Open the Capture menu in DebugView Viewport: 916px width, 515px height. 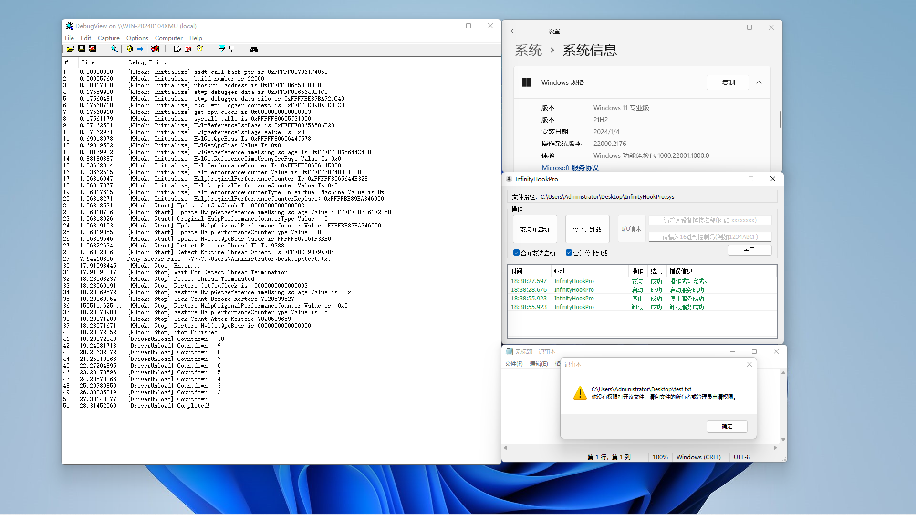click(x=108, y=38)
